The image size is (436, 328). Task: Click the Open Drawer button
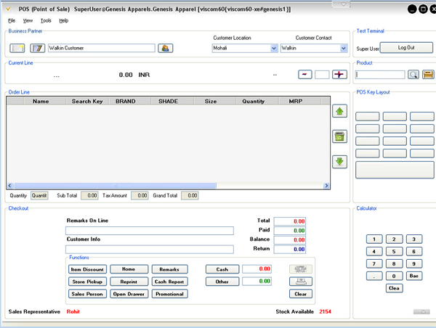(129, 294)
